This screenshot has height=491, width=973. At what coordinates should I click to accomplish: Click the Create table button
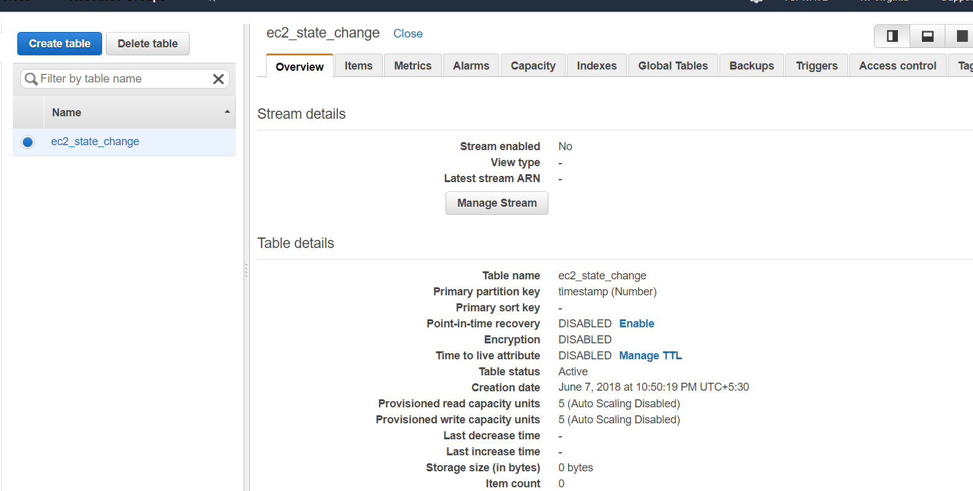[59, 44]
